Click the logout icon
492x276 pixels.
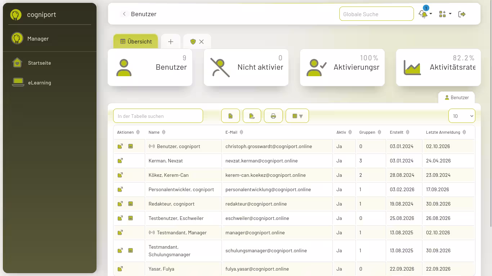(462, 14)
